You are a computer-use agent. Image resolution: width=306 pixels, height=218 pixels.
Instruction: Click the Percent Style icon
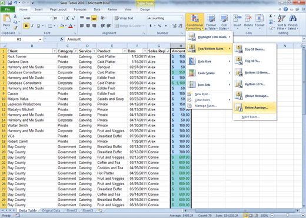coord(159,26)
